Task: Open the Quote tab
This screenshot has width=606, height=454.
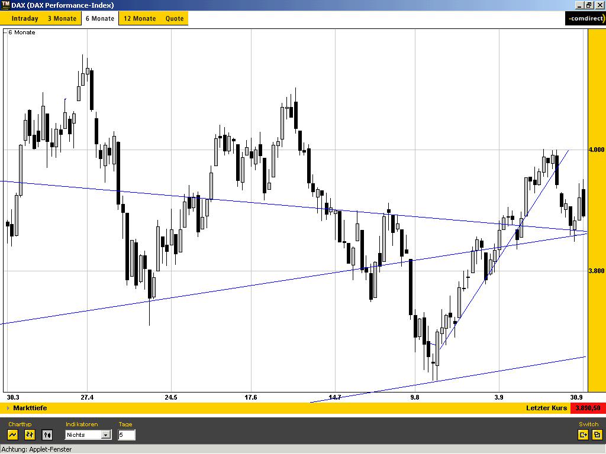Action: pos(175,18)
